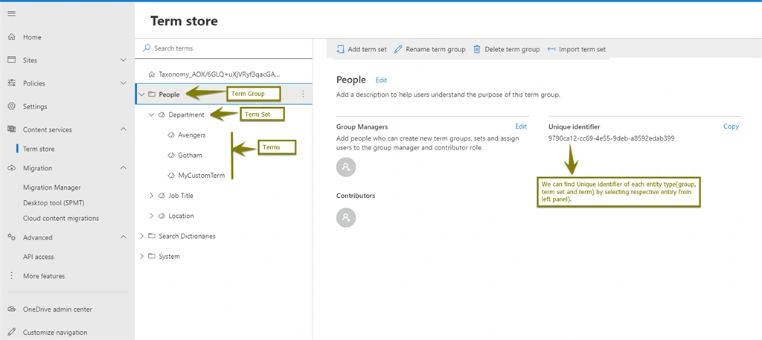Click Add term set
Screen dimensions: 762x340
(x=361, y=49)
